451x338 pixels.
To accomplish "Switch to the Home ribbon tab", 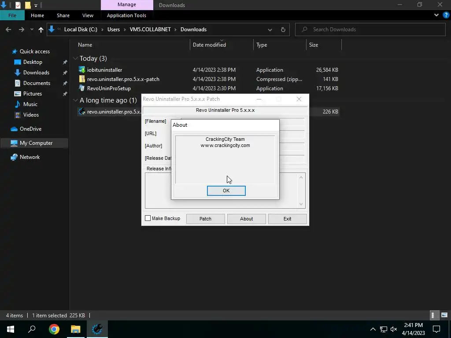I will pyautogui.click(x=37, y=15).
